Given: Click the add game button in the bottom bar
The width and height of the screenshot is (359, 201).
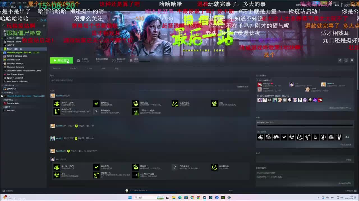Looking at the screenshot, I should coord(8,191).
